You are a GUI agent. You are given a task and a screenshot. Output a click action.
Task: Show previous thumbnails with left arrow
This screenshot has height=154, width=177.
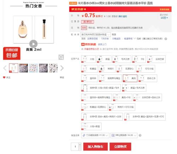[5, 68]
